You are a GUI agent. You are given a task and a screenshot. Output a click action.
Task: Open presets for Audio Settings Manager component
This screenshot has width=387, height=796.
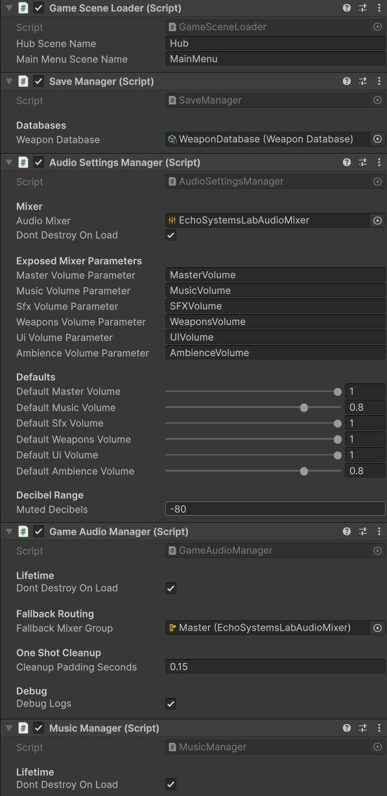click(x=363, y=162)
